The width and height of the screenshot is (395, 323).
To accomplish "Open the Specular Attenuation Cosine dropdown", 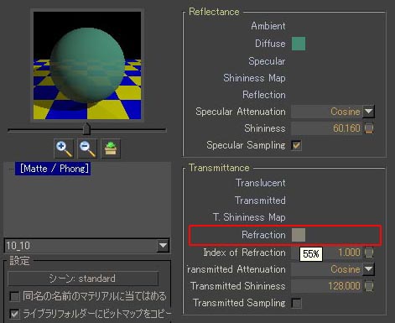I will click(369, 112).
